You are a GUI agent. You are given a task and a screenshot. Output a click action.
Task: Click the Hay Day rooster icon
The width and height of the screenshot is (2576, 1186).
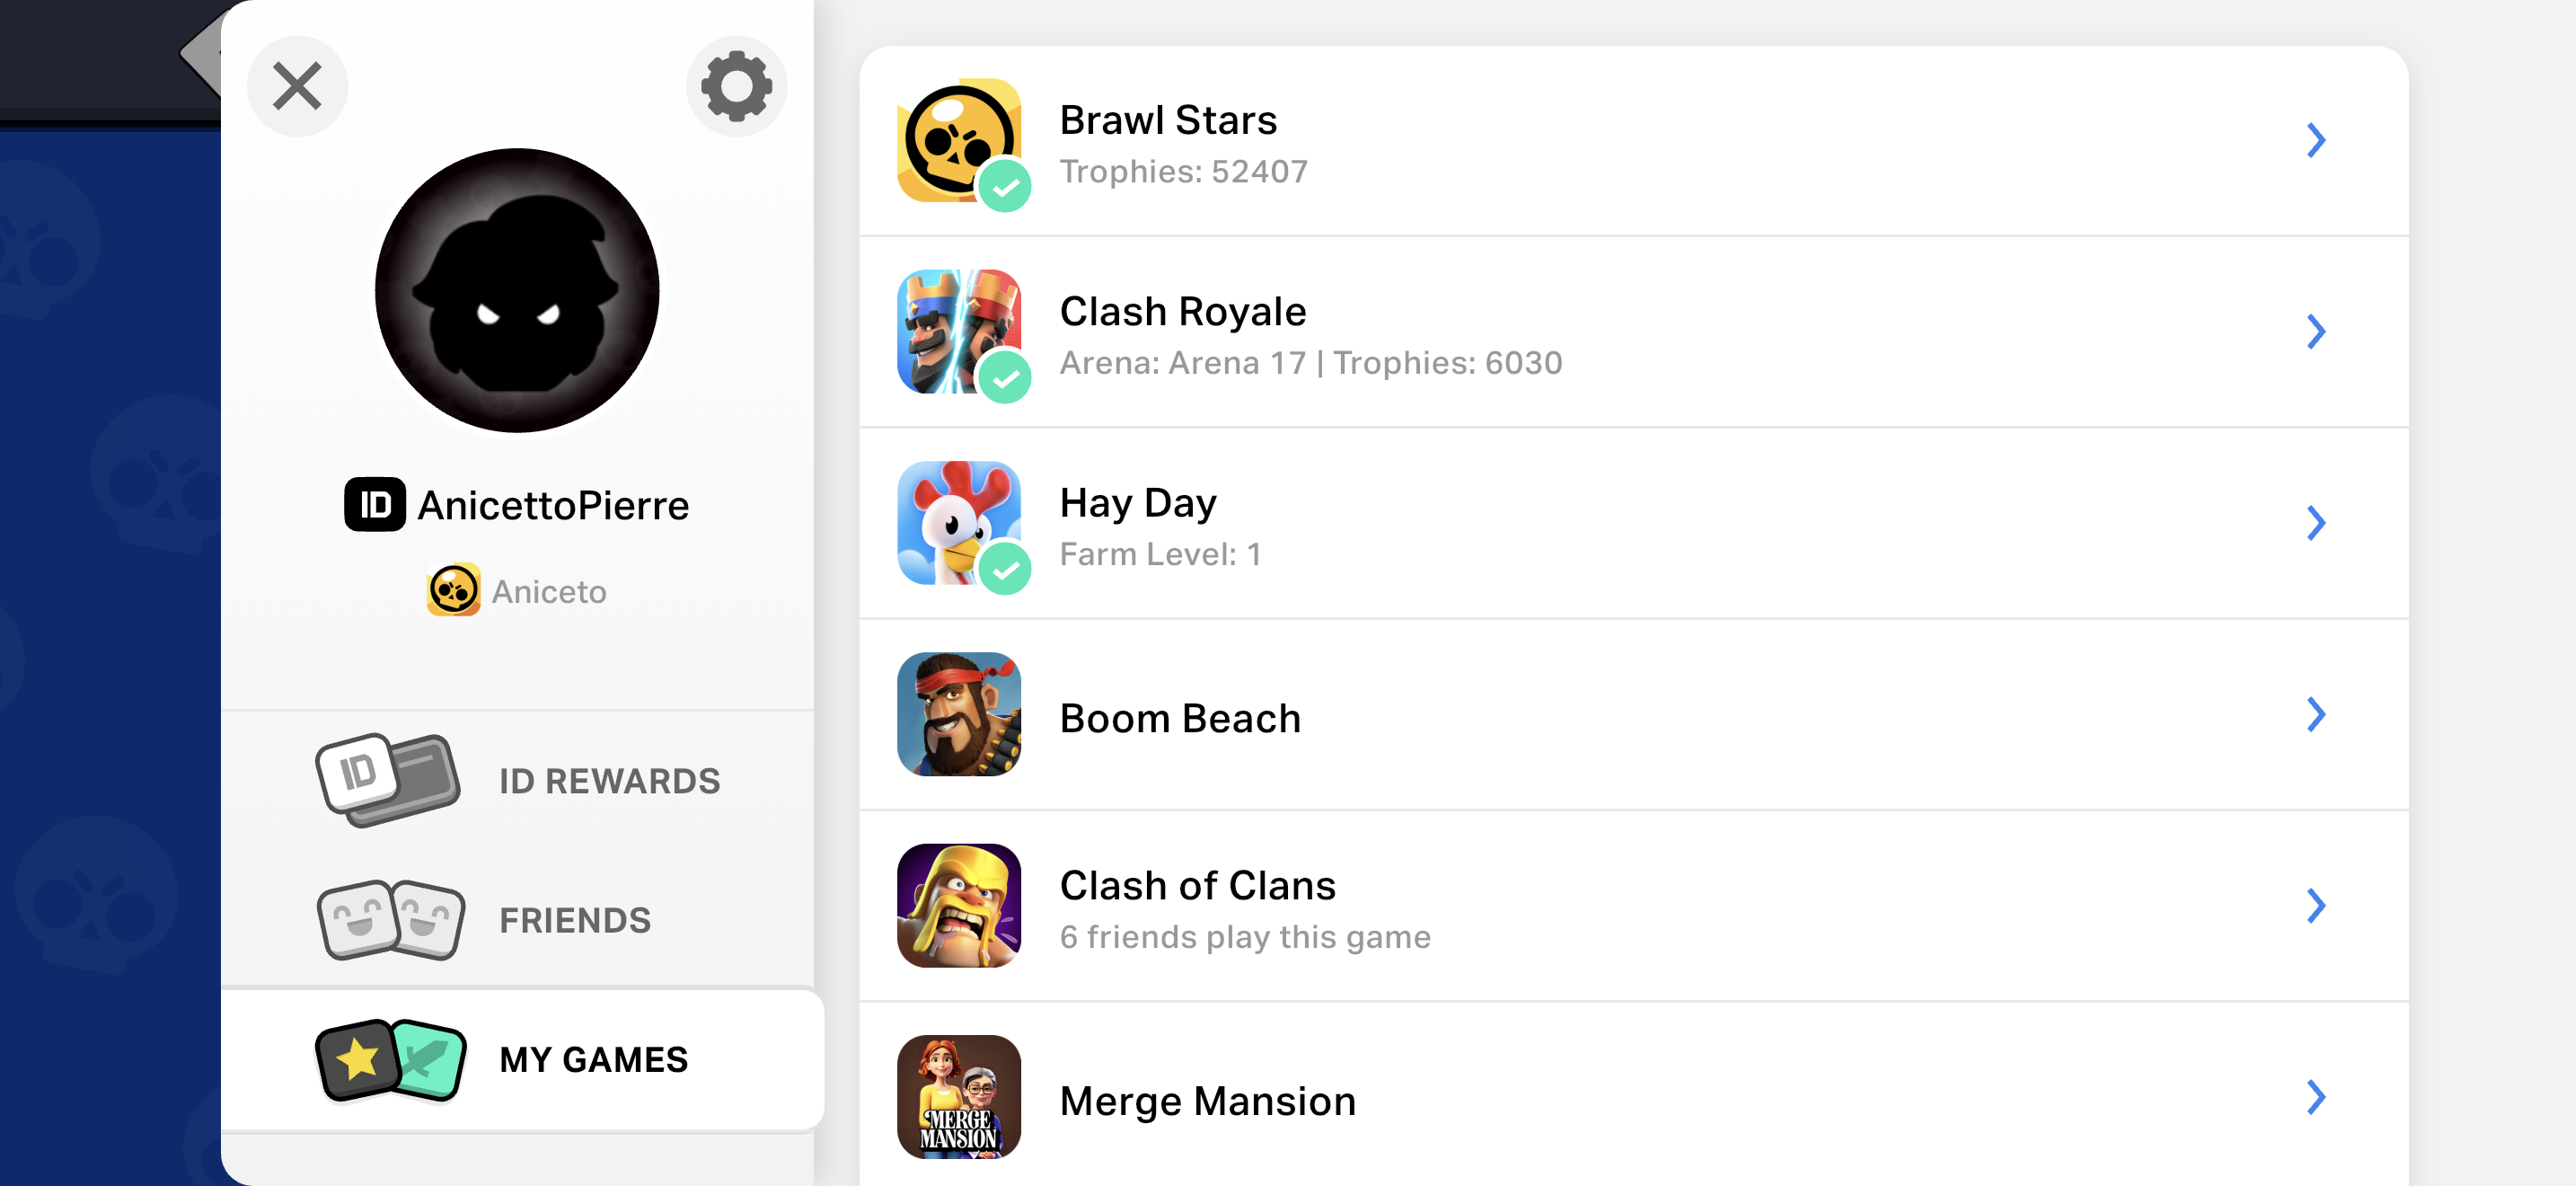click(x=958, y=522)
